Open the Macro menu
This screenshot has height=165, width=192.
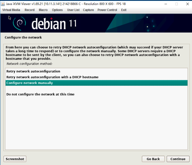[43, 10]
